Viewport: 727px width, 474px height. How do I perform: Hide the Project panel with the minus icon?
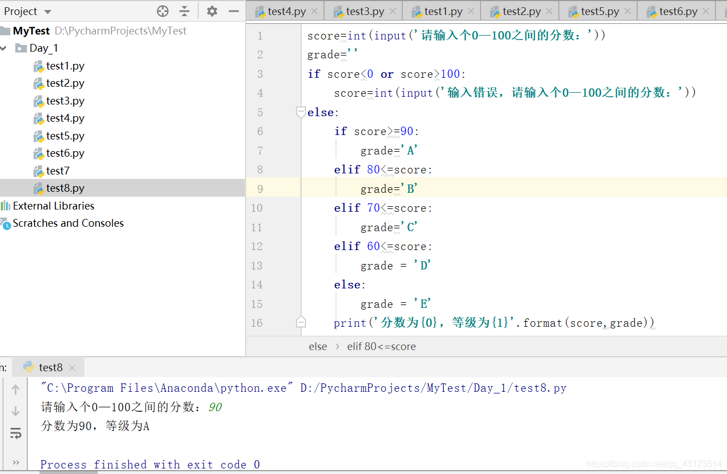coord(234,11)
